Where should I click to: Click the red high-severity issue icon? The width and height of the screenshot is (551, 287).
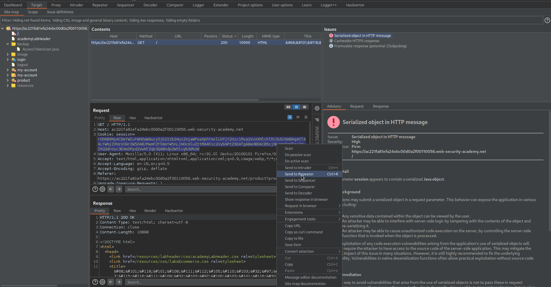point(331,35)
